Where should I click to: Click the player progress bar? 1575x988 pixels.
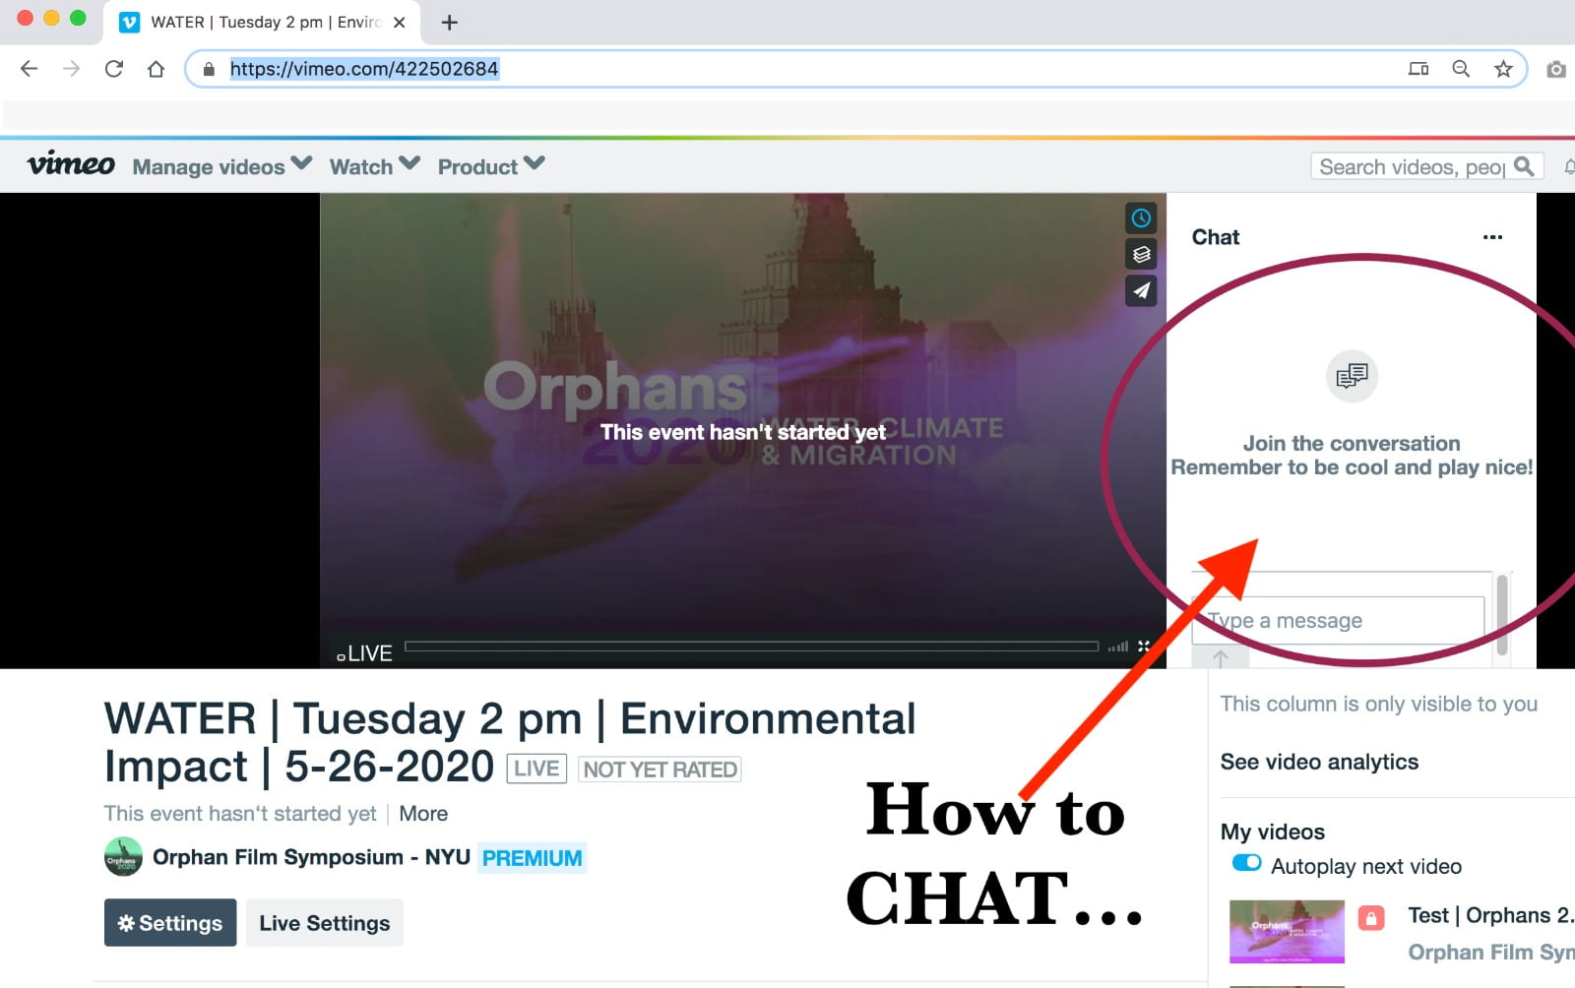(x=751, y=647)
